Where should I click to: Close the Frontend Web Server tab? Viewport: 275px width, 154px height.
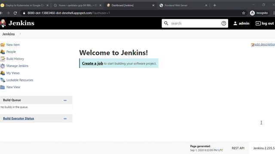(x=206, y=6)
